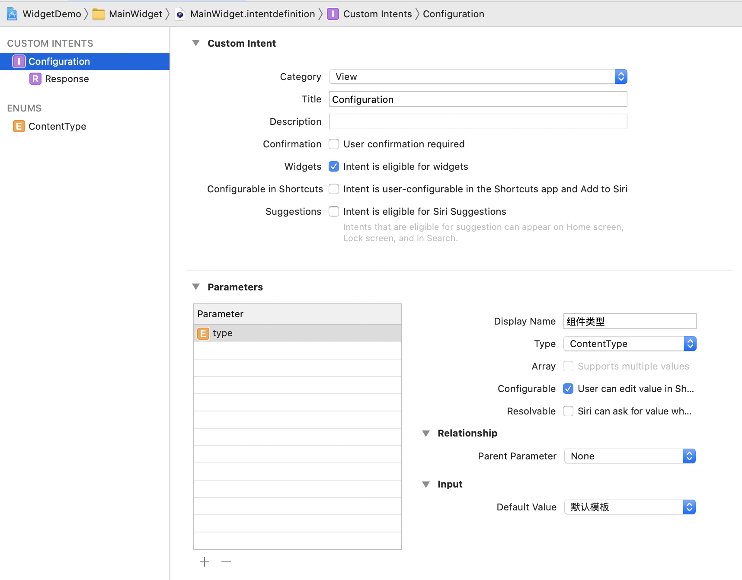The image size is (742, 580).
Task: Click the WidgetDemo project icon in breadcrumb
Action: click(x=12, y=14)
